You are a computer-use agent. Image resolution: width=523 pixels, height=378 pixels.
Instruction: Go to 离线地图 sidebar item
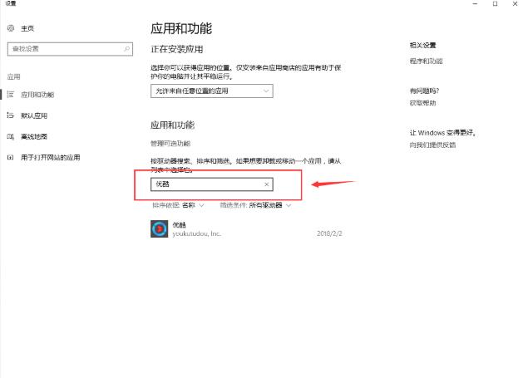34,137
